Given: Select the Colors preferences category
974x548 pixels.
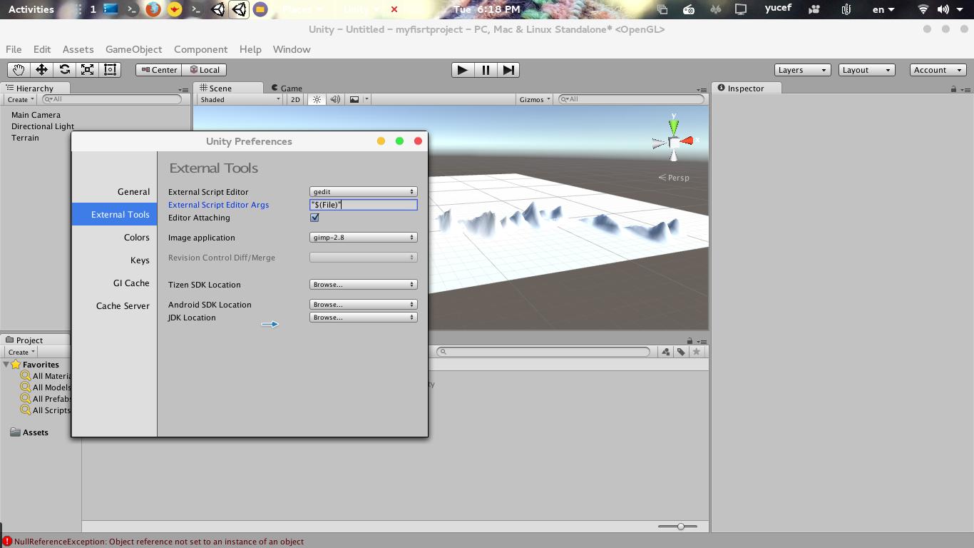Looking at the screenshot, I should 136,237.
